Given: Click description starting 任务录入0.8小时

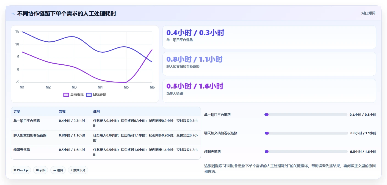Looking at the screenshot, I should pyautogui.click(x=145, y=138).
